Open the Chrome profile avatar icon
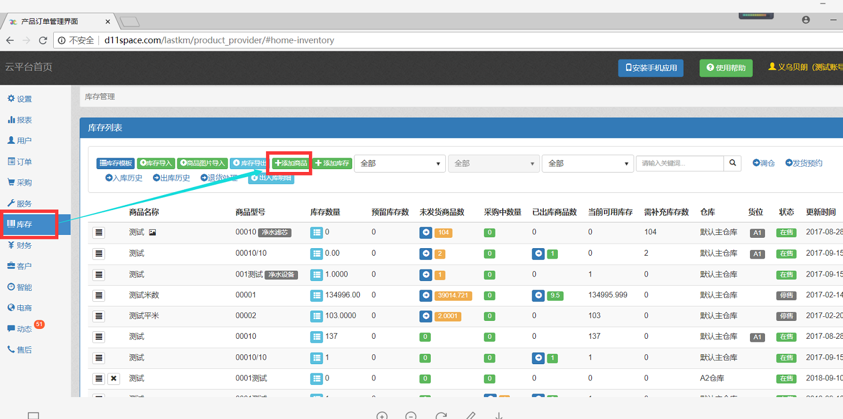This screenshot has width=843, height=419. [x=805, y=20]
